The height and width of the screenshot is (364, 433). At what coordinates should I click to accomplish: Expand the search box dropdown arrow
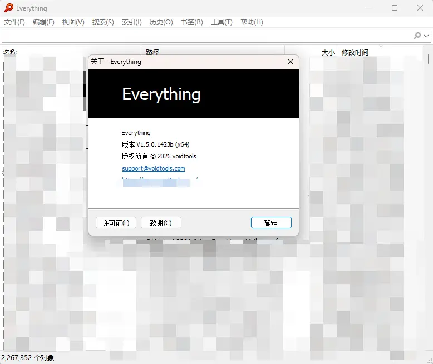coord(426,36)
